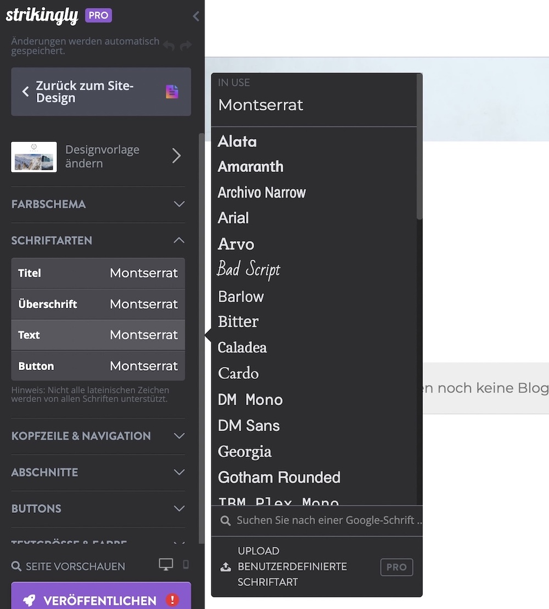Collapse the sidebar with the top arrow

(x=196, y=16)
